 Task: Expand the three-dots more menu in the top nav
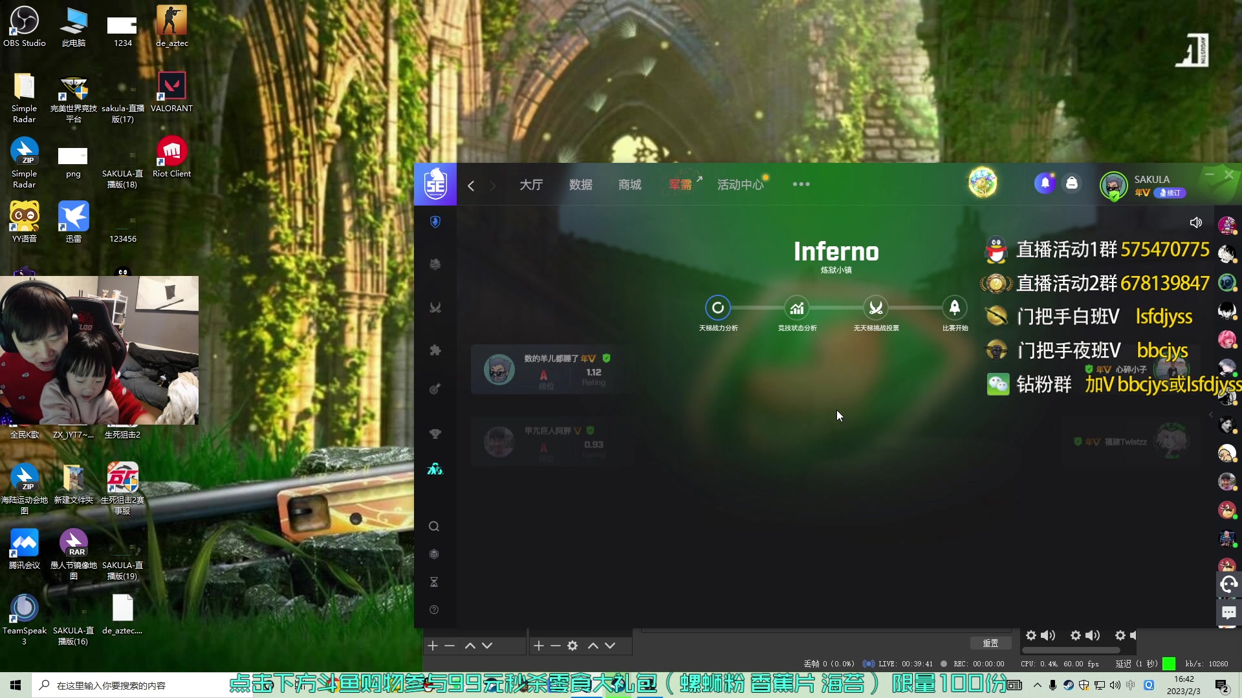801,184
